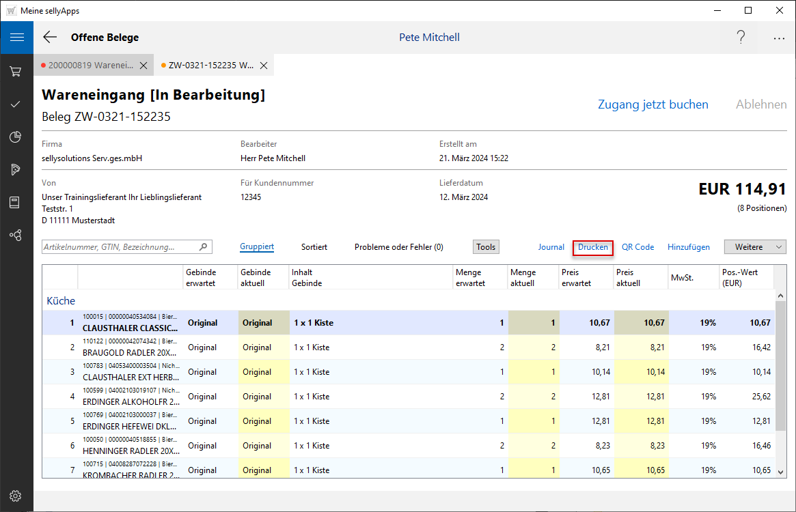Close the ZW-0321-152235 tab

[x=263, y=66]
